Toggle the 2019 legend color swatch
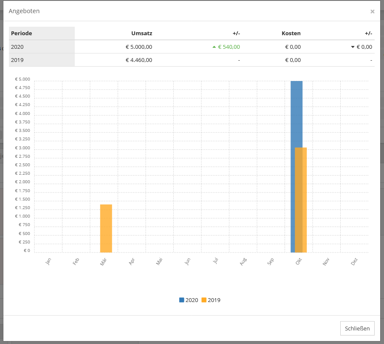 click(x=204, y=300)
